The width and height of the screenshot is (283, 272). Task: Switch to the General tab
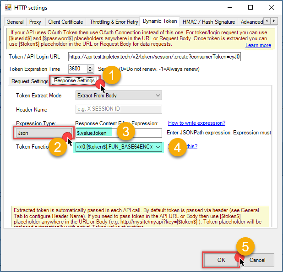point(15,22)
